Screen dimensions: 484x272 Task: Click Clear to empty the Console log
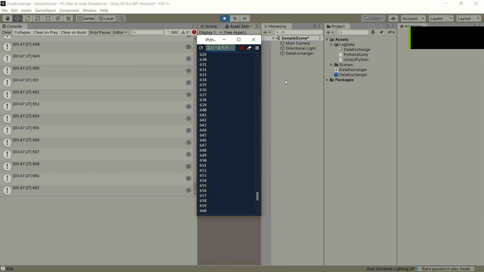click(6, 32)
